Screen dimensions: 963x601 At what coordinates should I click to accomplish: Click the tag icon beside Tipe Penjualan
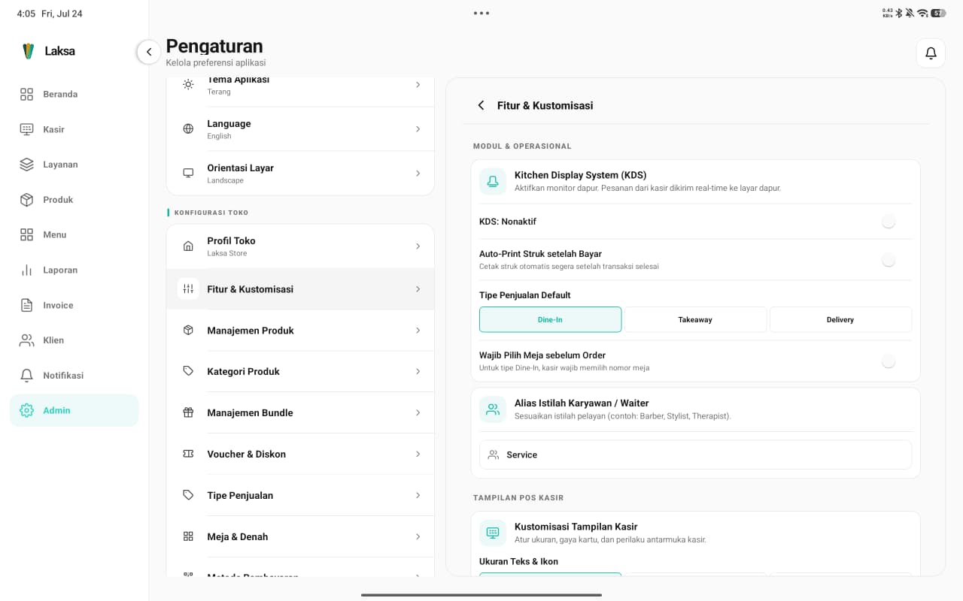[188, 495]
